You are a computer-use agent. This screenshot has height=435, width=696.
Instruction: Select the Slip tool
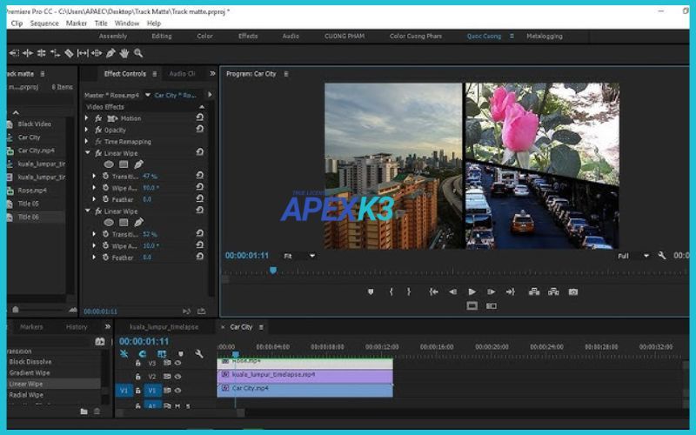point(83,53)
